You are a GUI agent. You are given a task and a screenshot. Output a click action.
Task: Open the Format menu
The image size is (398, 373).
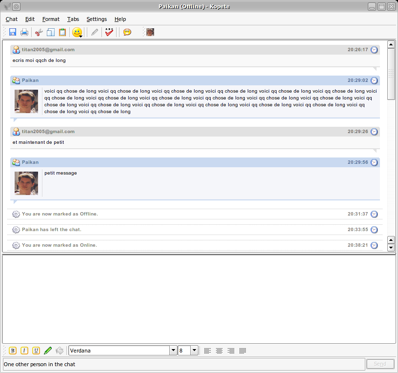[x=51, y=19]
